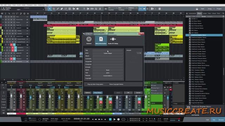The height and width of the screenshot is (126, 225).
Task: Open the Song dropdown arrow
Action: click(214, 9)
